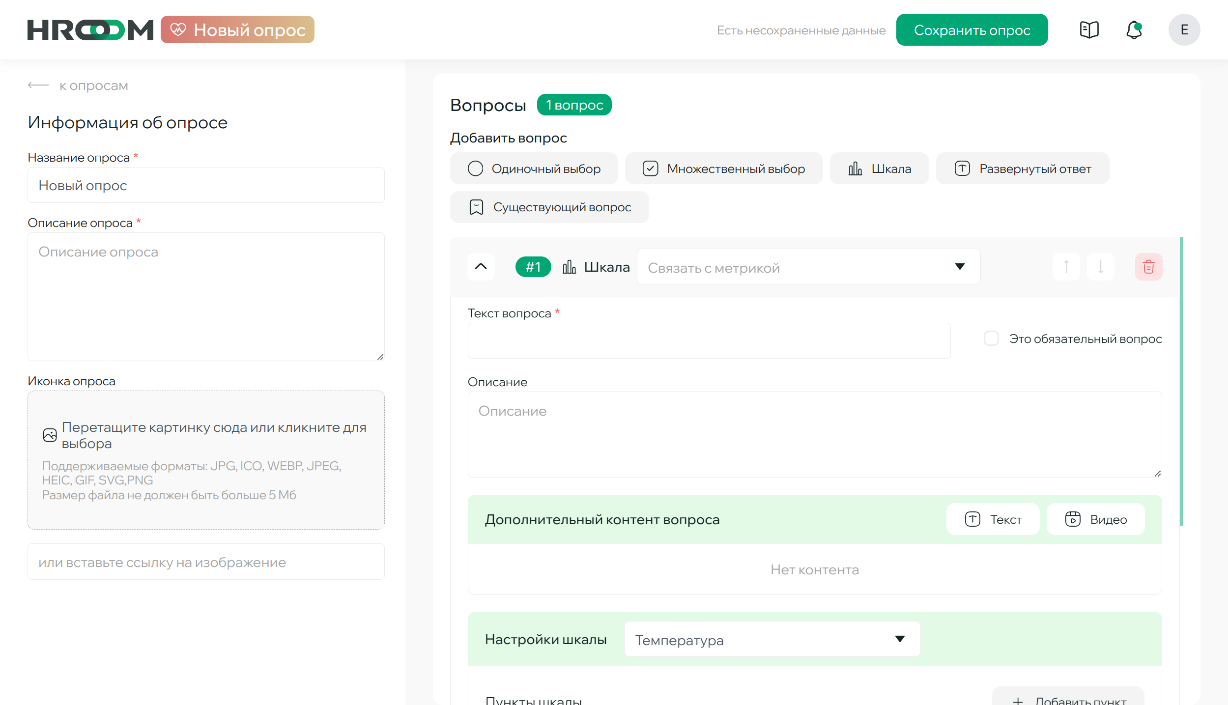Open 'Температура' scale settings dropdown
The height and width of the screenshot is (705, 1228).
[x=771, y=639]
